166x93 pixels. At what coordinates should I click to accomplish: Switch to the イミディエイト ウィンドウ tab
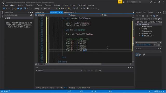coord(83,88)
